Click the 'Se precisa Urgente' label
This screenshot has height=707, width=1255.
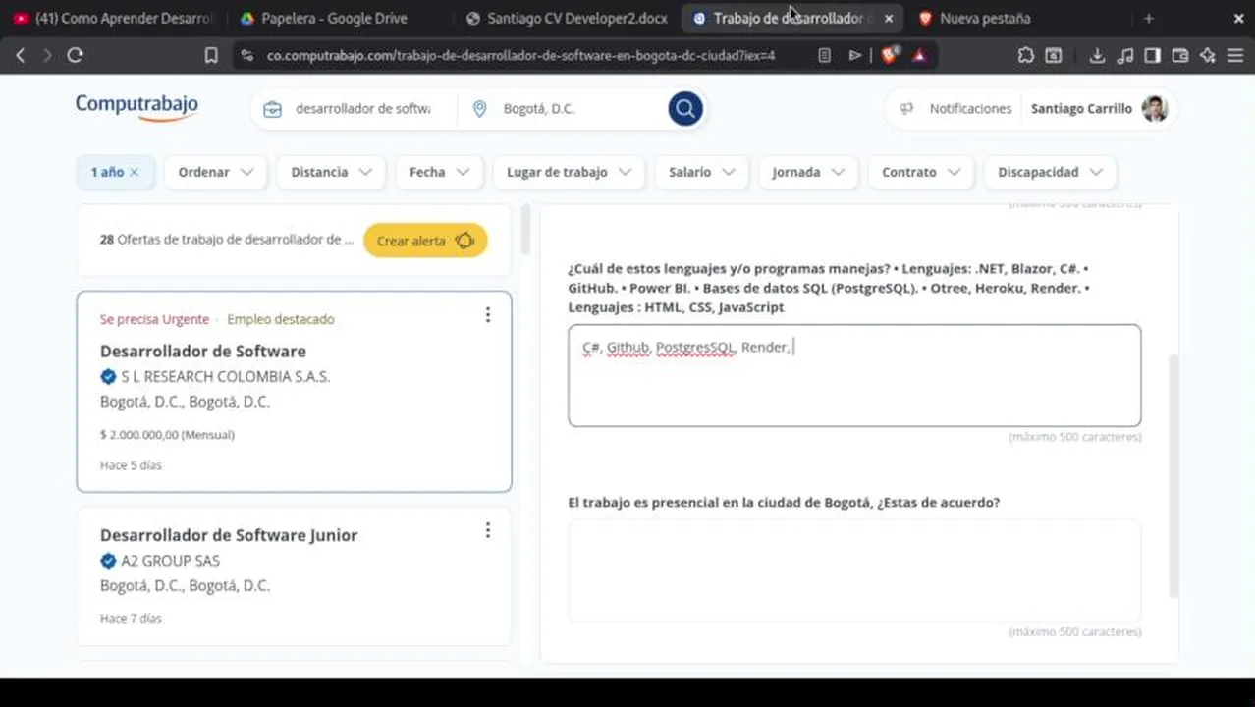[154, 319]
